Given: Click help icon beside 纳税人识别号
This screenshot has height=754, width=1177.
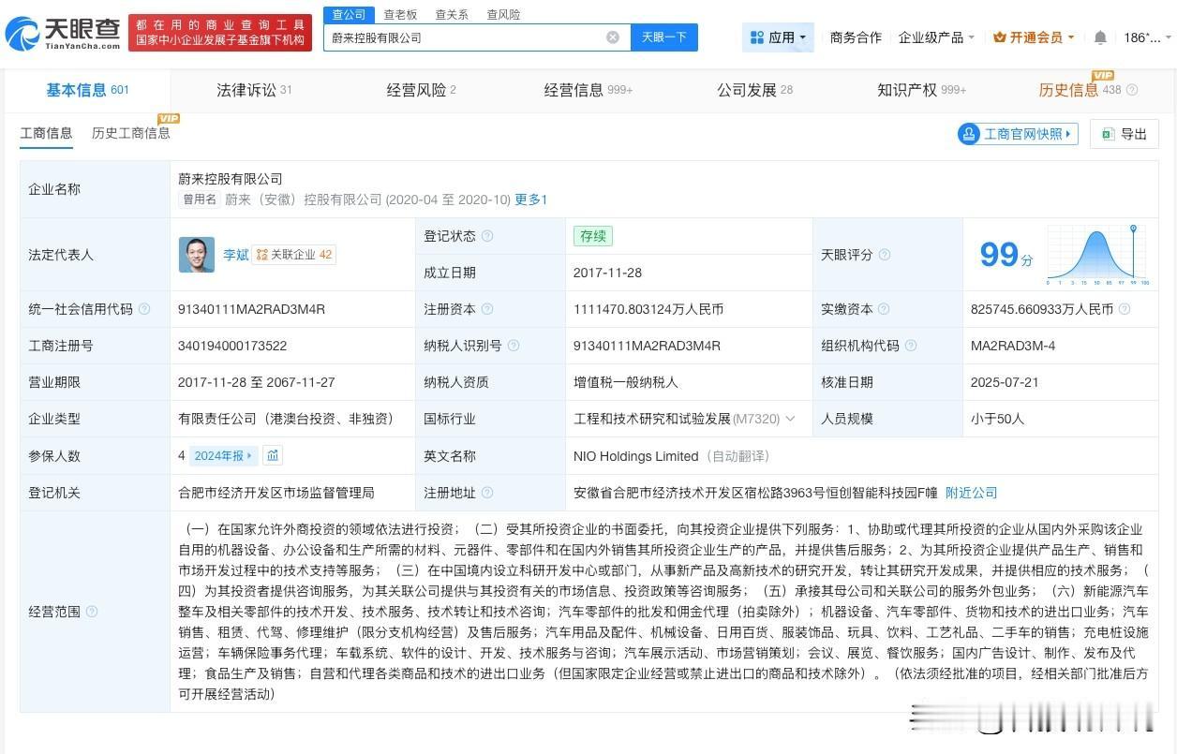Looking at the screenshot, I should pyautogui.click(x=513, y=346).
